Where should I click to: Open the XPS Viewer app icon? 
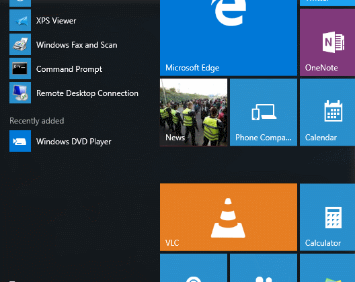(20, 20)
